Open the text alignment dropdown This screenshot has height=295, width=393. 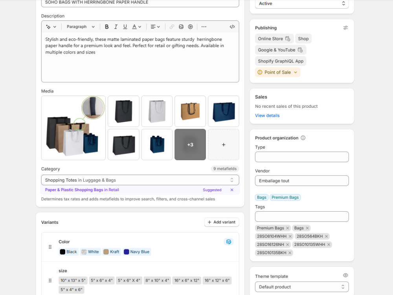click(x=155, y=27)
